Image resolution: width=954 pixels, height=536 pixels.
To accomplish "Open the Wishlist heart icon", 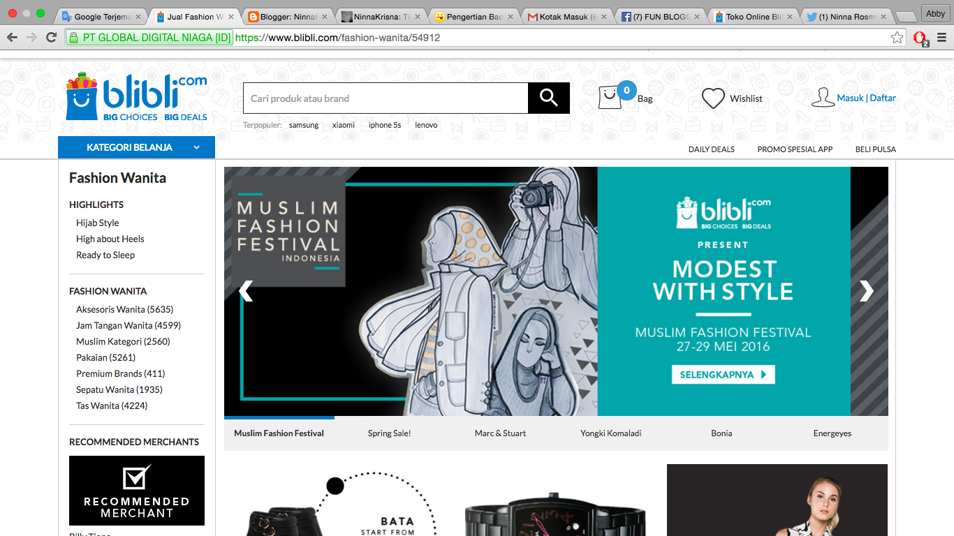I will pyautogui.click(x=713, y=98).
